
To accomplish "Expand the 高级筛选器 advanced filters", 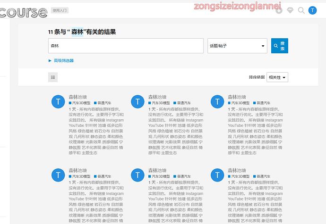I will point(61,61).
